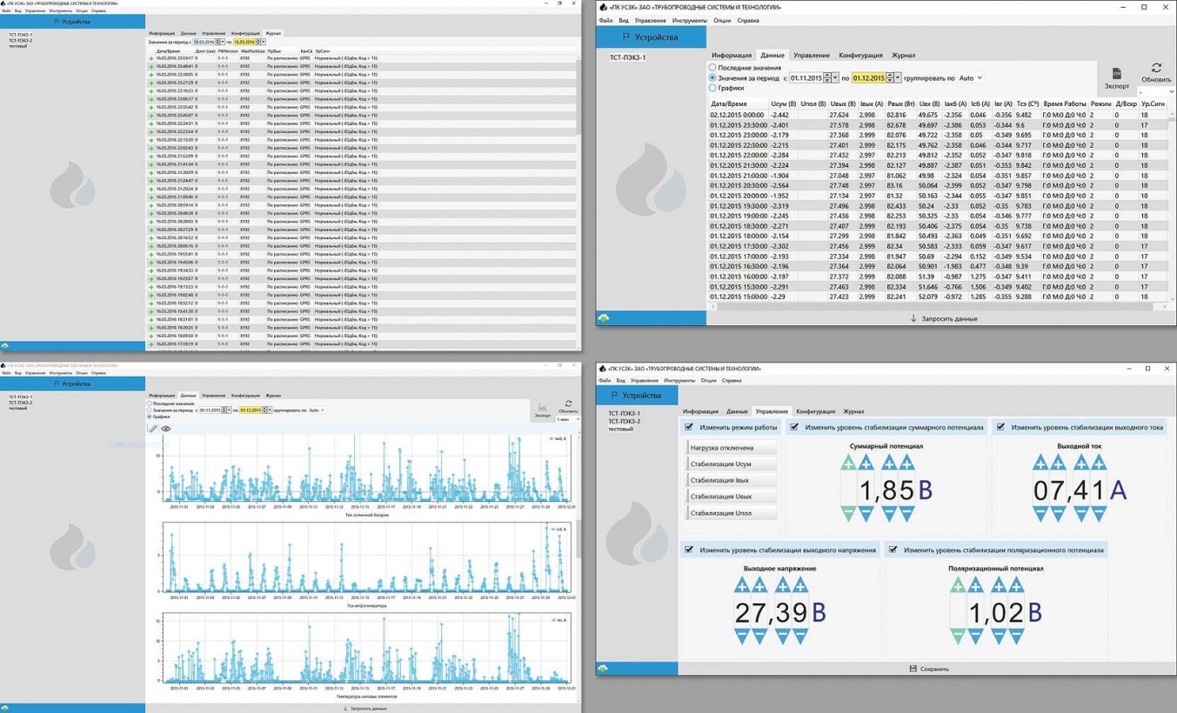
Task: Open calendar dropdown of 01.12.2015 in data table window
Action: [x=898, y=77]
